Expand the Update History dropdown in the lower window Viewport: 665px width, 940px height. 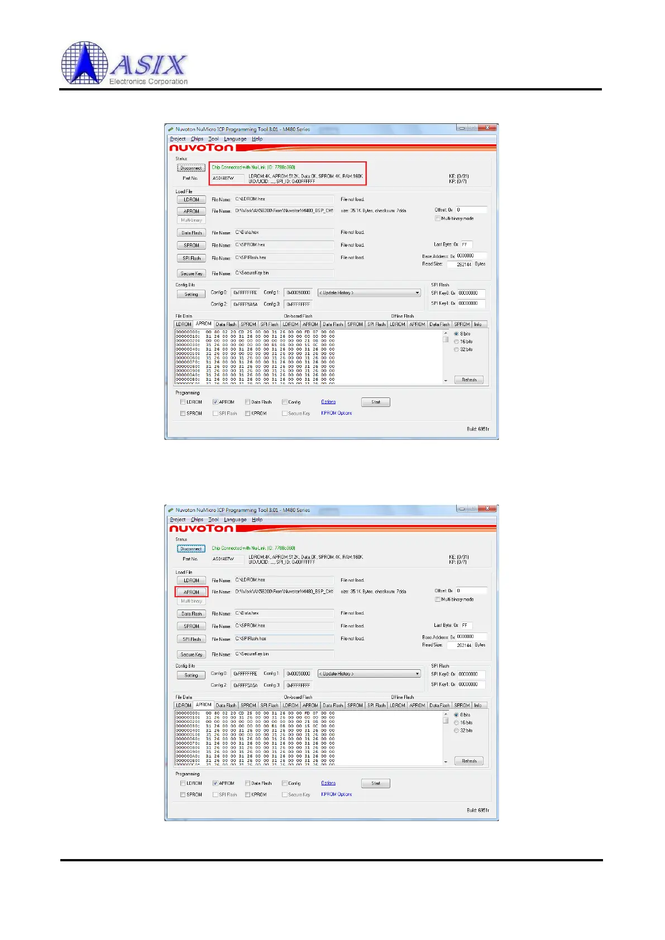click(369, 674)
